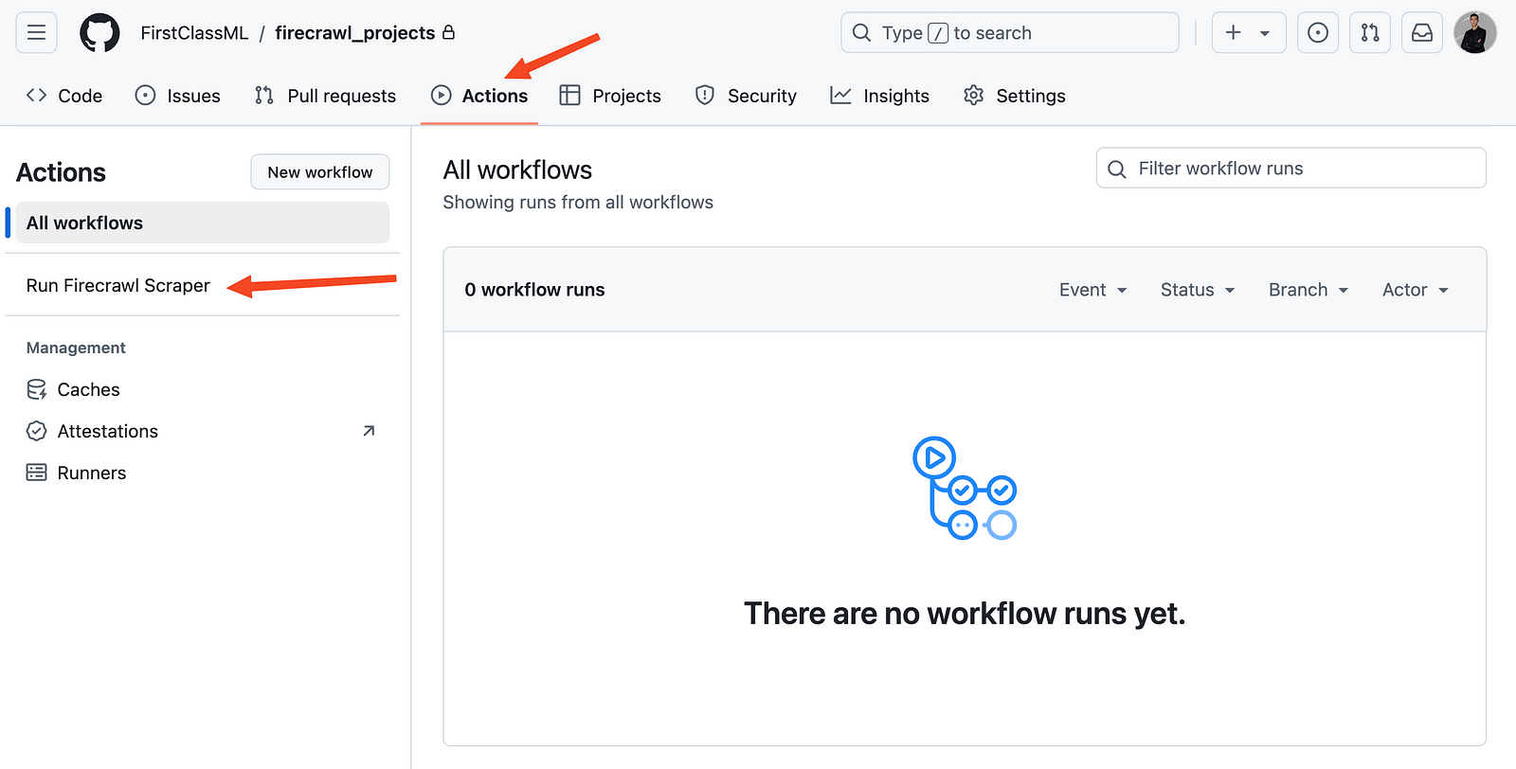Image resolution: width=1516 pixels, height=769 pixels.
Task: Expand the Event filter dropdown
Action: (x=1092, y=290)
